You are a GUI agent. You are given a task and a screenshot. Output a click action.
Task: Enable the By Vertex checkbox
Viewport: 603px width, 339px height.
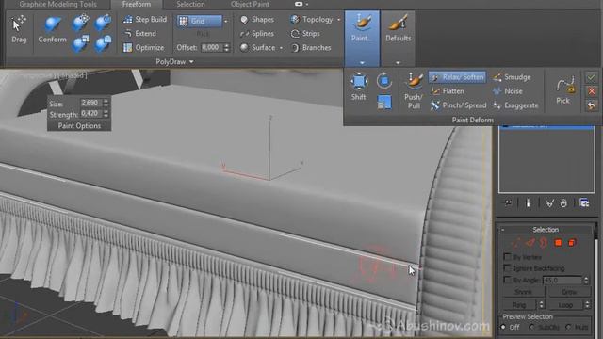(507, 257)
